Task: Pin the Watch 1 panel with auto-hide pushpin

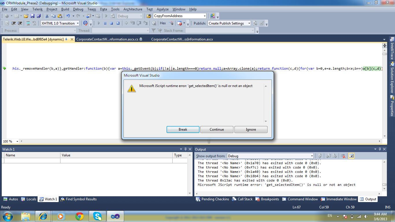Action: [x=185, y=149]
